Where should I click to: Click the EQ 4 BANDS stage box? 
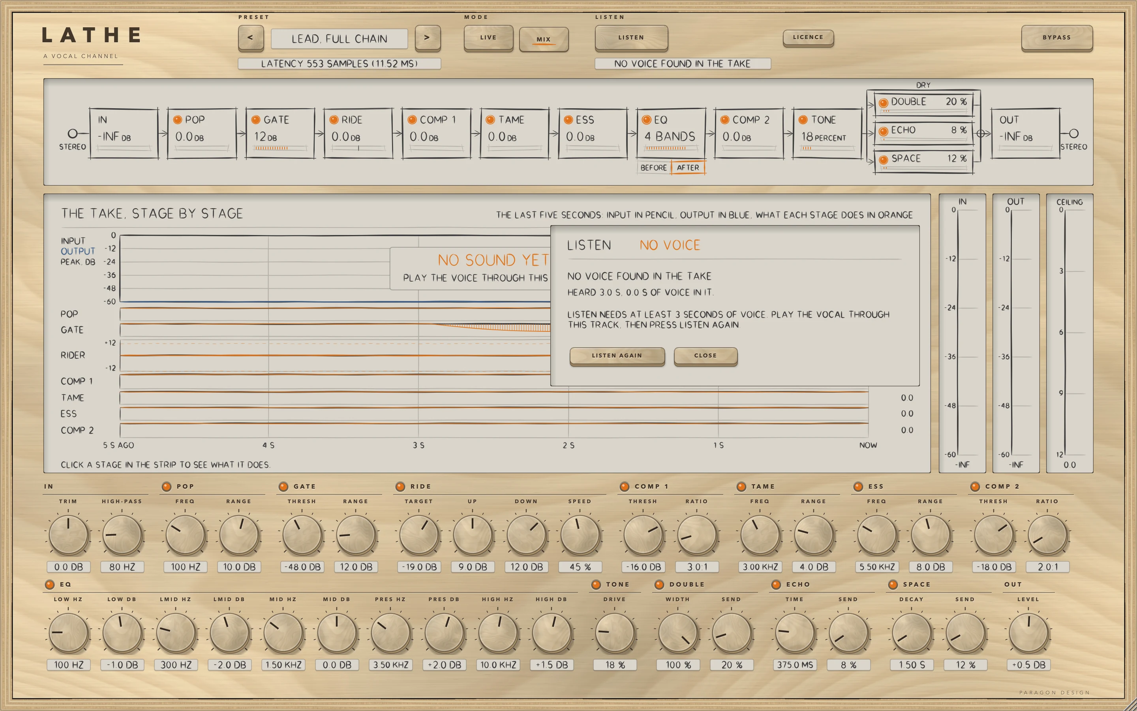[671, 134]
